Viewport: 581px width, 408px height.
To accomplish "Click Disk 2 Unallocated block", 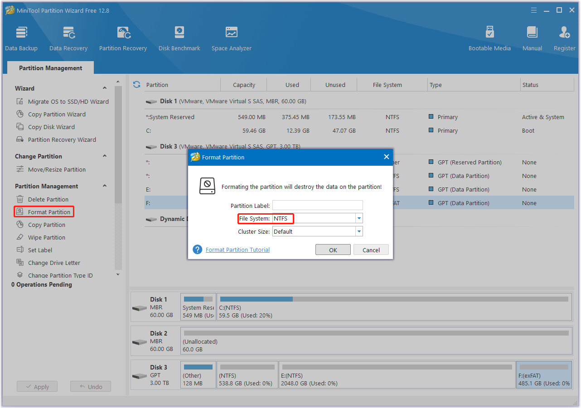I will [x=376, y=341].
